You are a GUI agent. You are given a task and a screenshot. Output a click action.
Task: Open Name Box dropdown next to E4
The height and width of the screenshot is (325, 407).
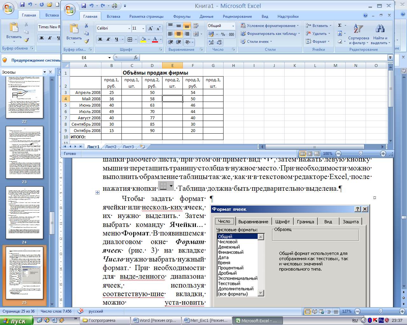(x=109, y=58)
